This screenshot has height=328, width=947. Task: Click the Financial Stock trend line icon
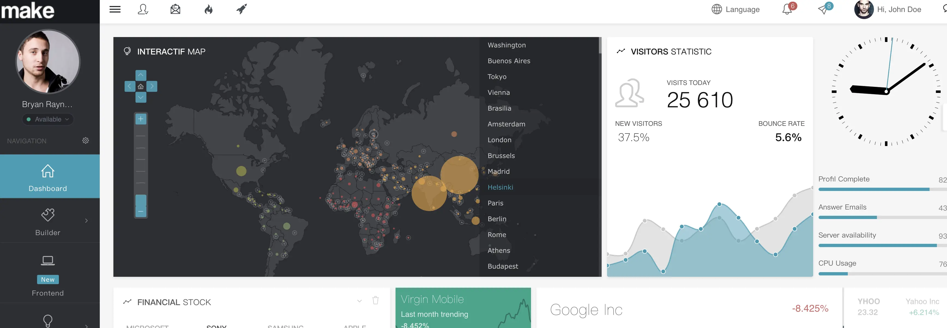127,302
